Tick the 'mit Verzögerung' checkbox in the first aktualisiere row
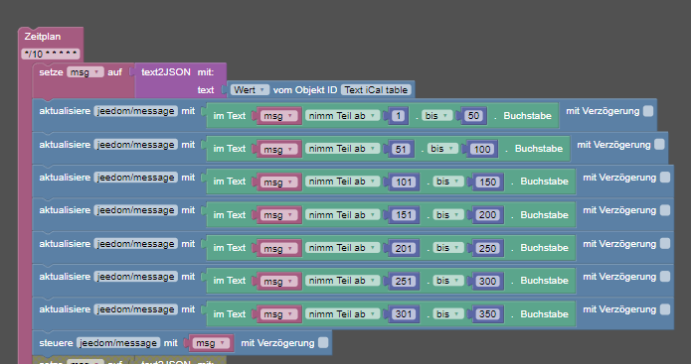 point(648,111)
